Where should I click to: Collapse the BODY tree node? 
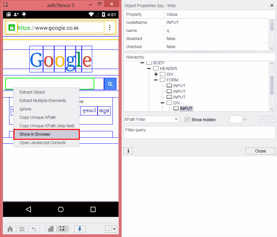point(142,63)
